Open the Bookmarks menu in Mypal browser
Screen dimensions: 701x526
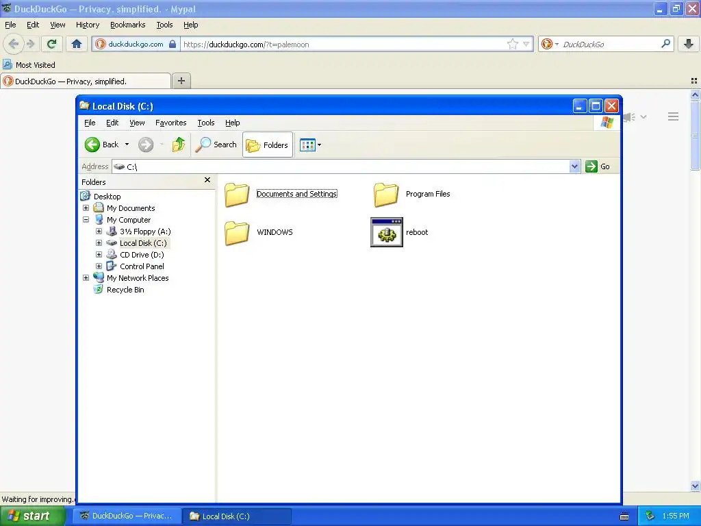tap(127, 25)
